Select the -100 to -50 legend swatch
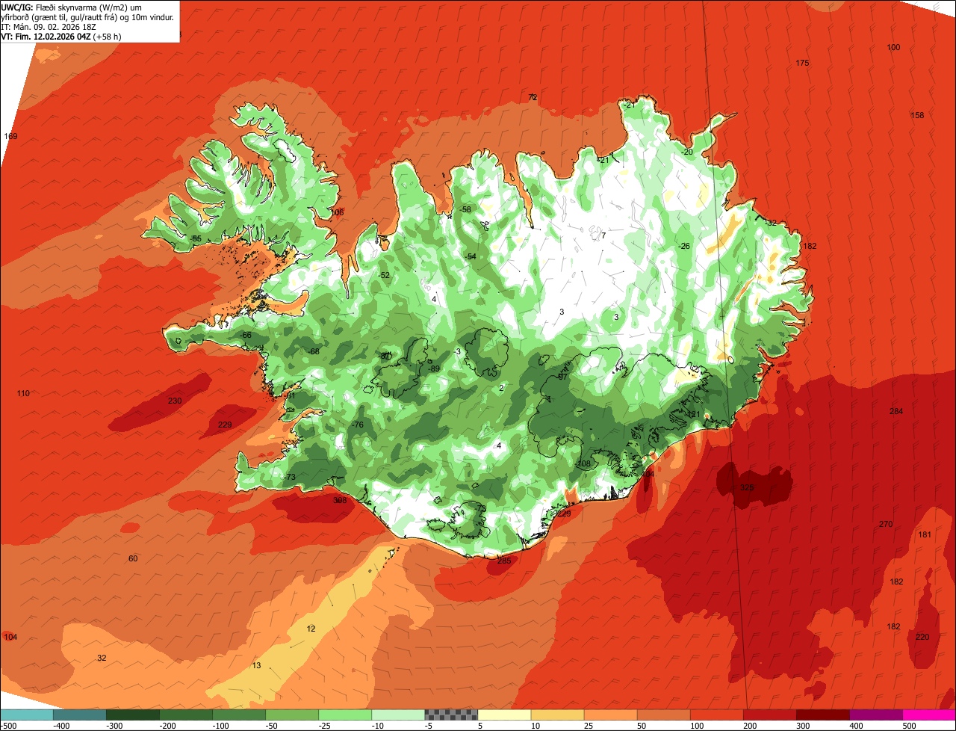The image size is (956, 731). 239,715
